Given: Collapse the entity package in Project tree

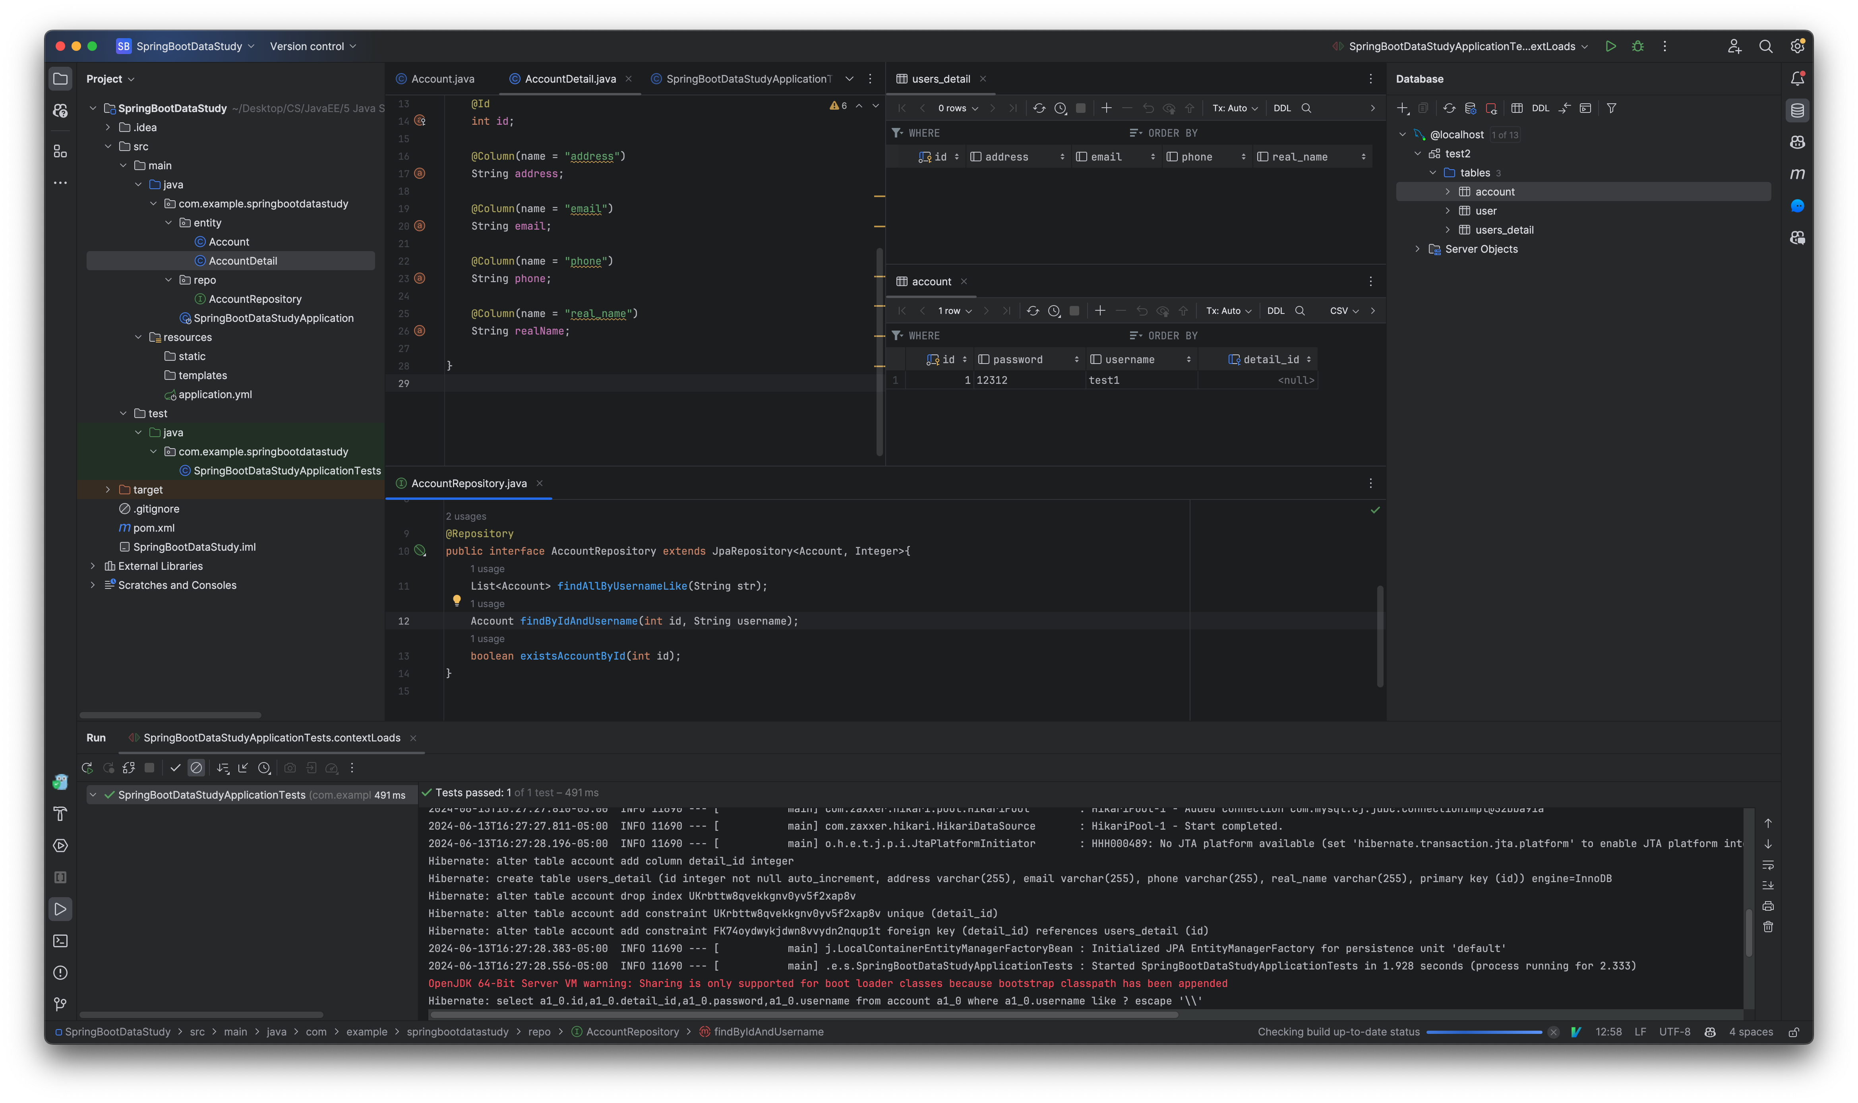Looking at the screenshot, I should 168,222.
